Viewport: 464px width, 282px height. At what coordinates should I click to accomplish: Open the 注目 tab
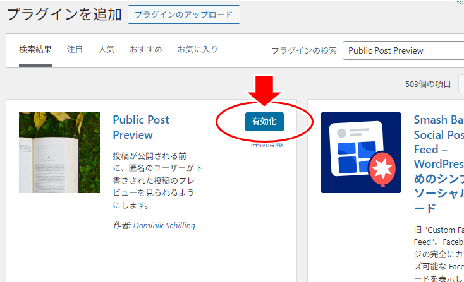(x=75, y=49)
